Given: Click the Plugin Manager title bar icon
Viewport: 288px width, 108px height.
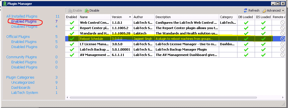Looking at the screenshot, I should click(x=5, y=3).
